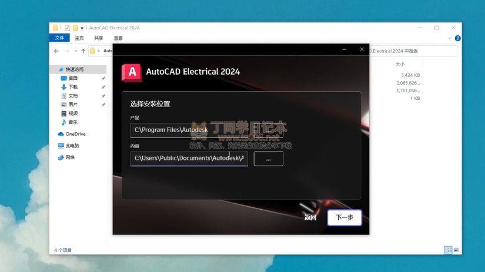Click the Explorer search box
The width and height of the screenshot is (485, 272).
[x=413, y=51]
